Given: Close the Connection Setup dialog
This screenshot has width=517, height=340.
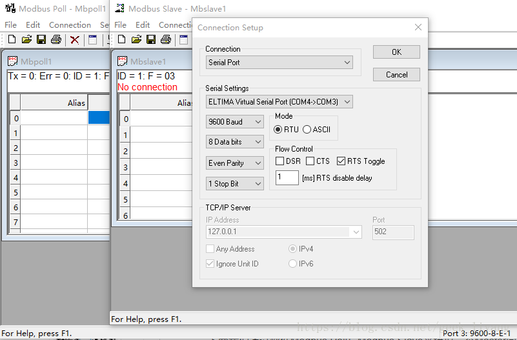Looking at the screenshot, I should tap(418, 27).
